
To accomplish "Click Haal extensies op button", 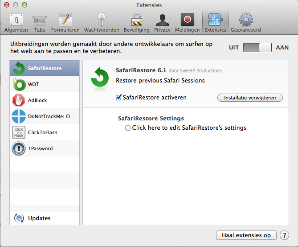I will (246, 235).
